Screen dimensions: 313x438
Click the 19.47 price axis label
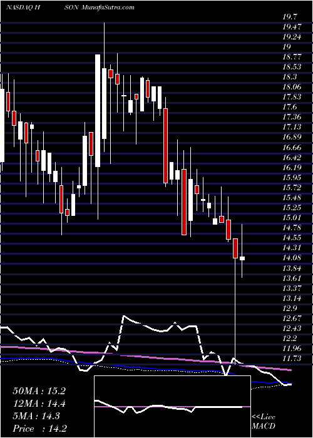pyautogui.click(x=291, y=27)
